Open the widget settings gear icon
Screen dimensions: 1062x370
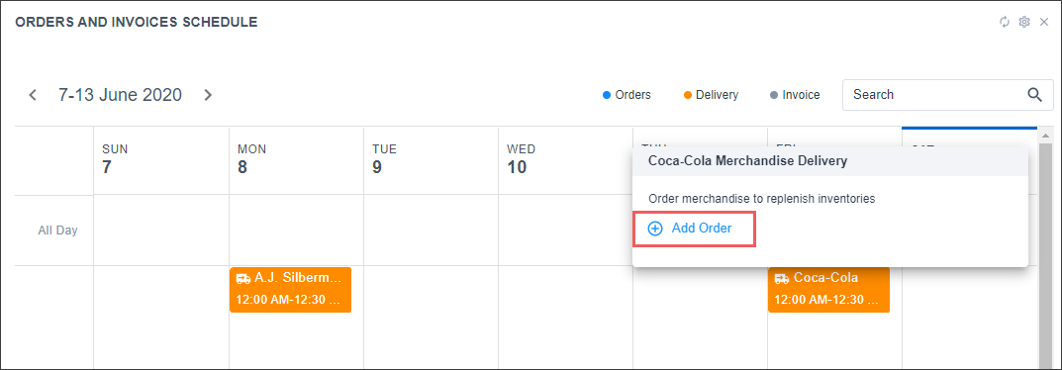(1024, 23)
